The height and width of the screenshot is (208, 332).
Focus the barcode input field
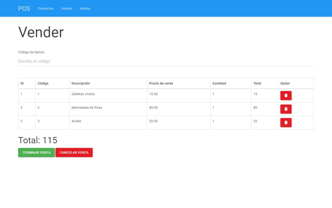166,61
